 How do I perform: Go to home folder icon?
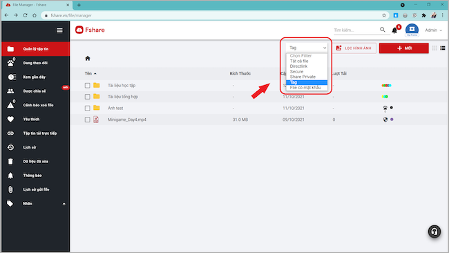tap(88, 59)
